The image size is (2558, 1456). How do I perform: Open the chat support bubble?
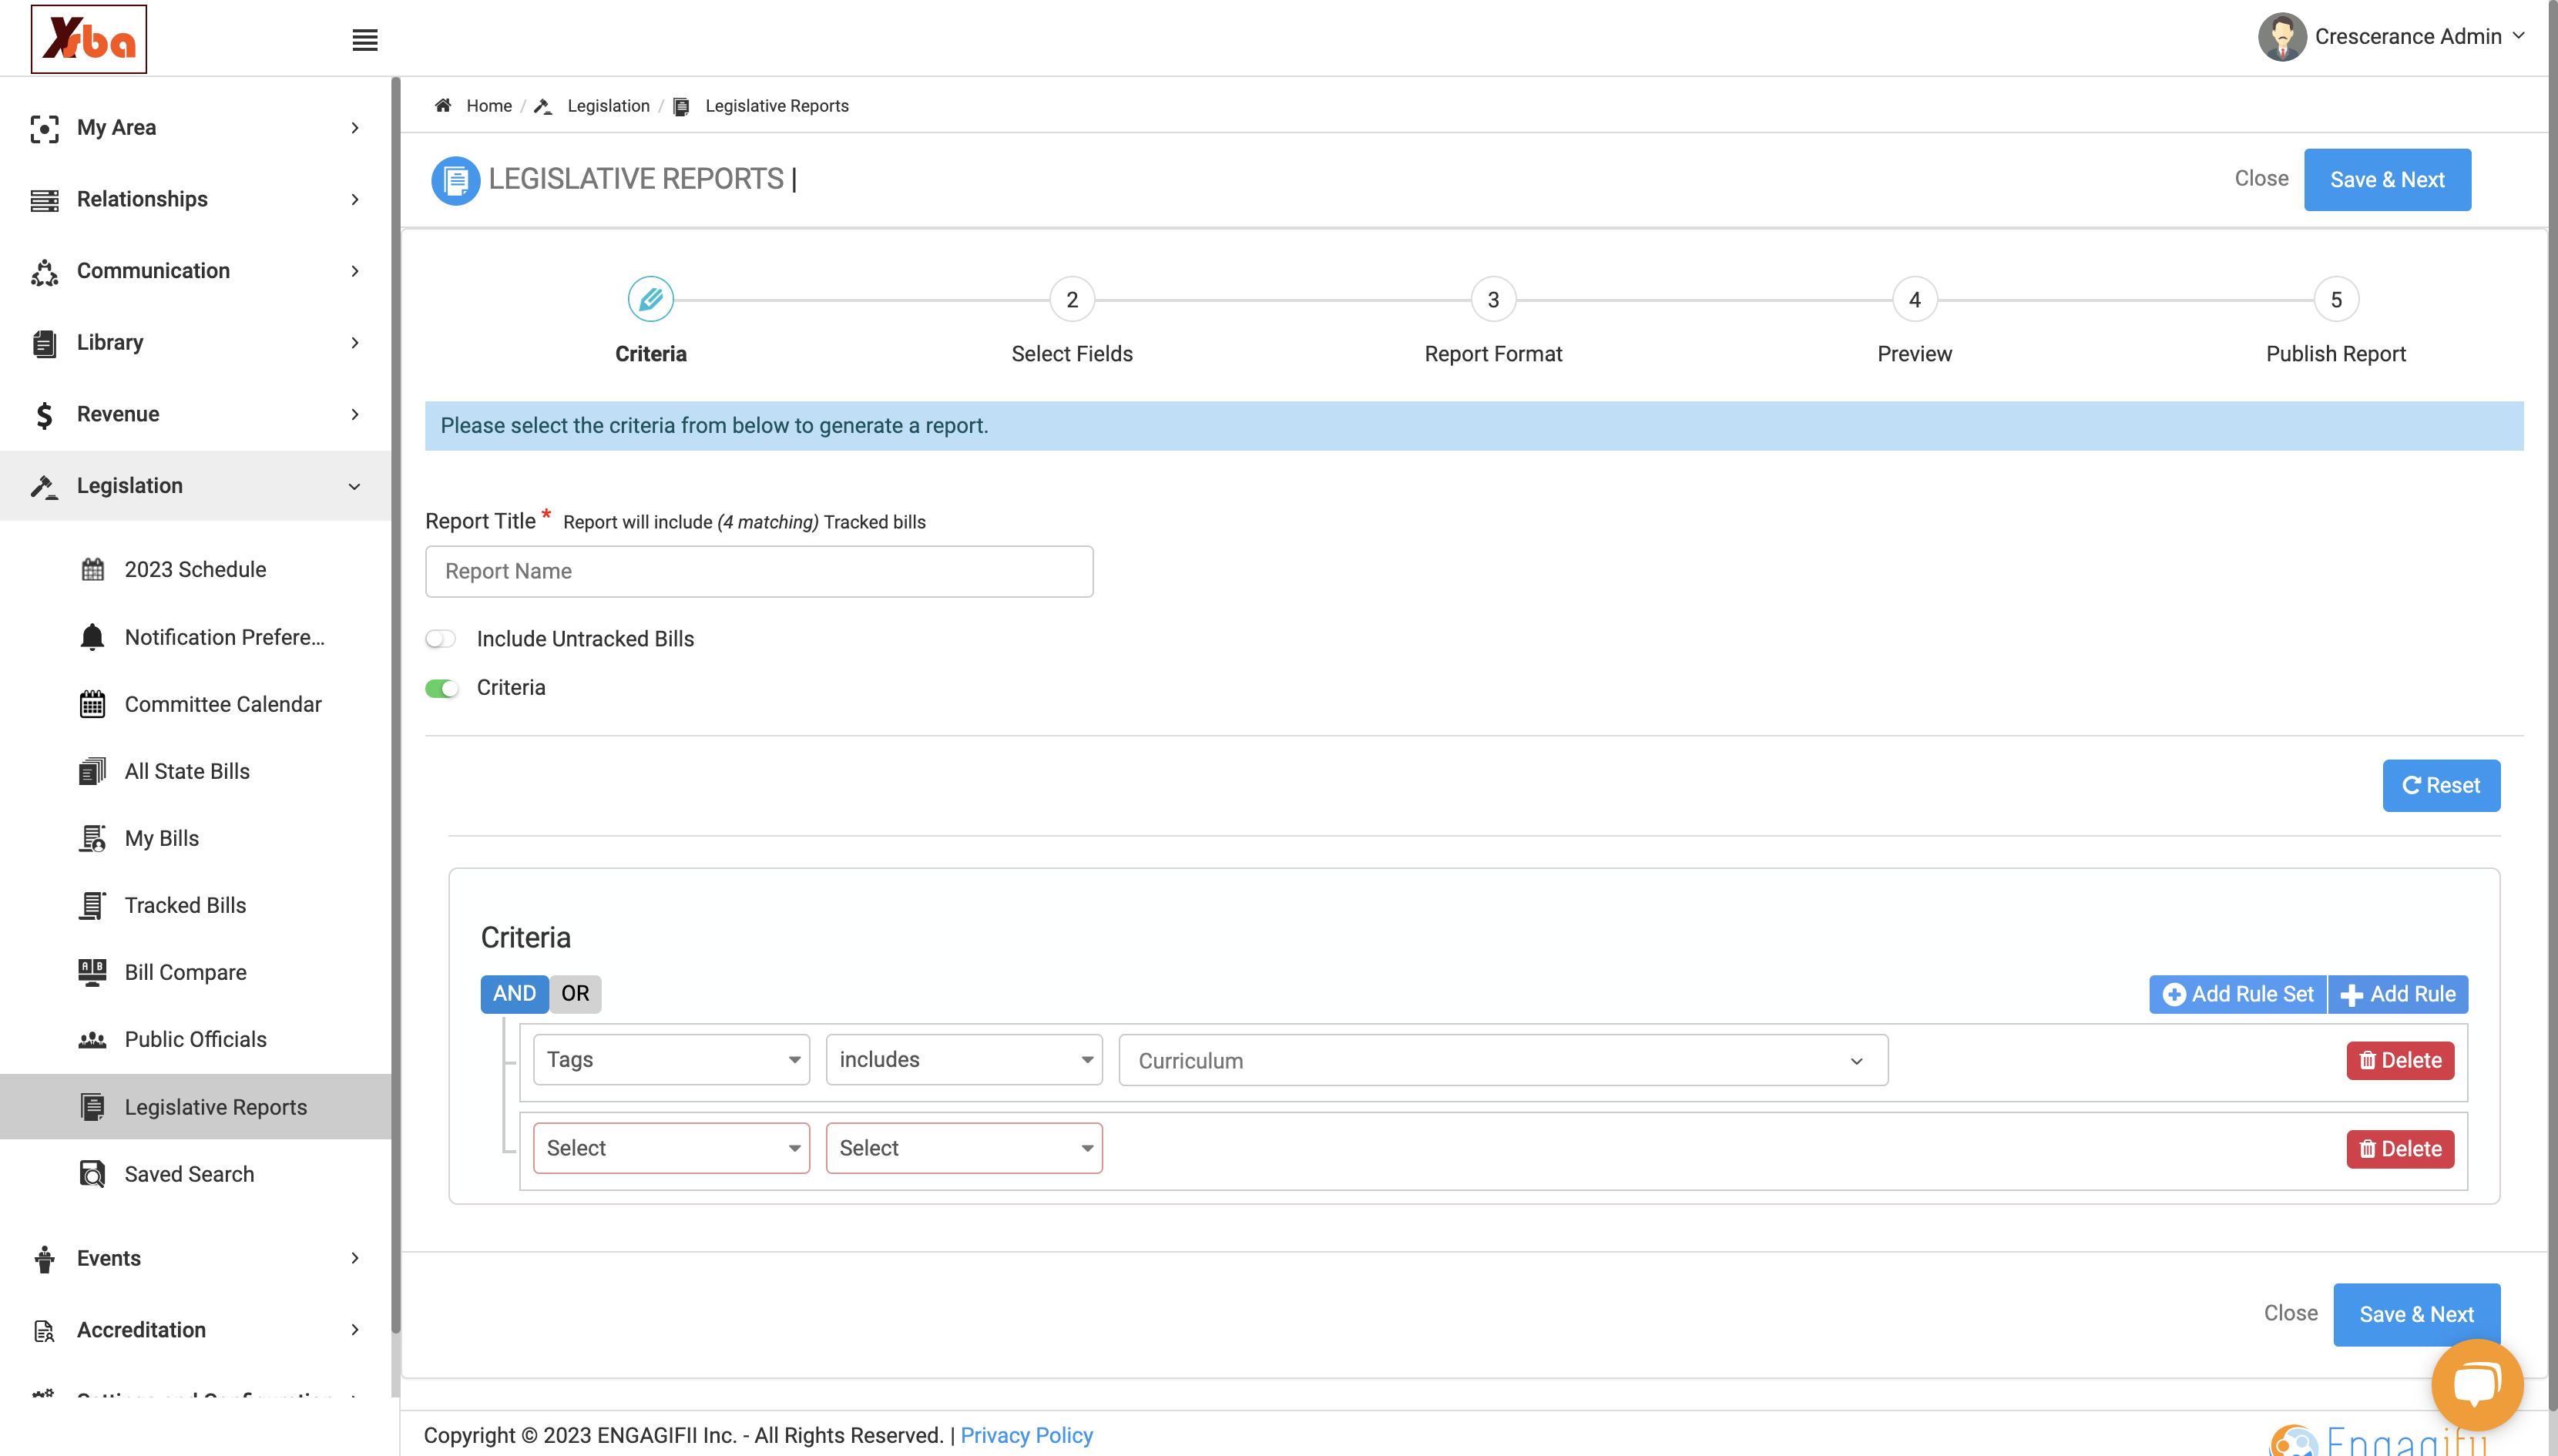click(x=2477, y=1385)
